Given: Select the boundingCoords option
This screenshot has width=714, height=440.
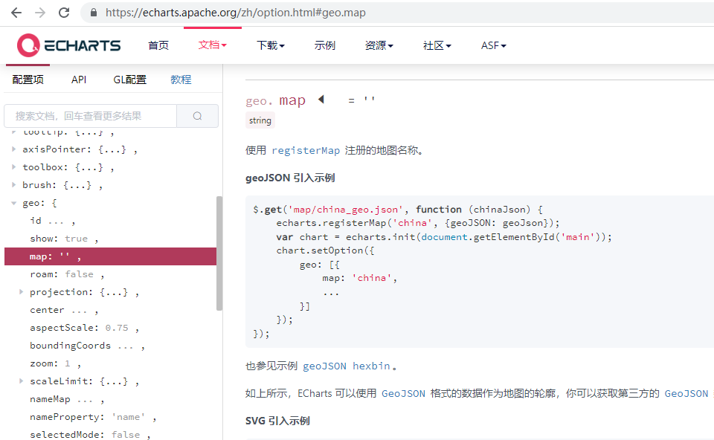Looking at the screenshot, I should (x=87, y=346).
